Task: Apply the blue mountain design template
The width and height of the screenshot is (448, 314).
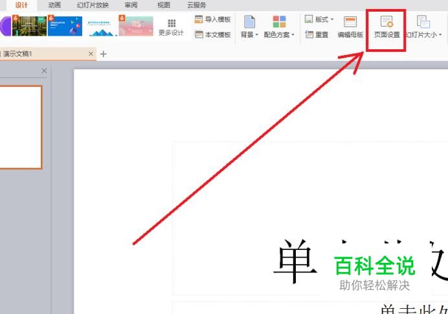Action: (x=100, y=26)
